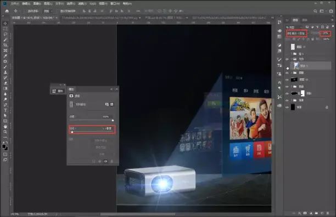This screenshot has width=336, height=217.
Task: Open the Layers panel options menu
Action: pyautogui.click(x=332, y=20)
